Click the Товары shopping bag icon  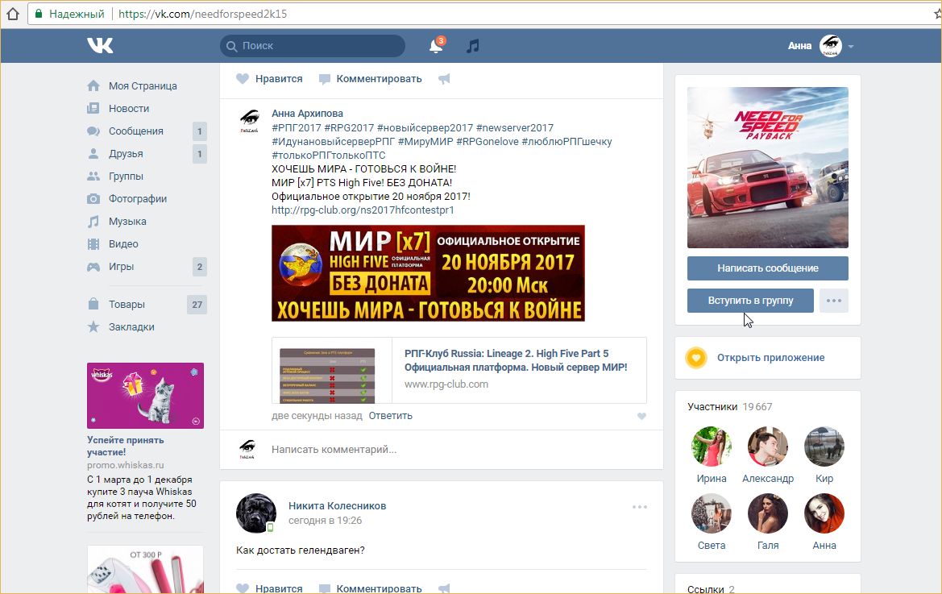point(93,304)
